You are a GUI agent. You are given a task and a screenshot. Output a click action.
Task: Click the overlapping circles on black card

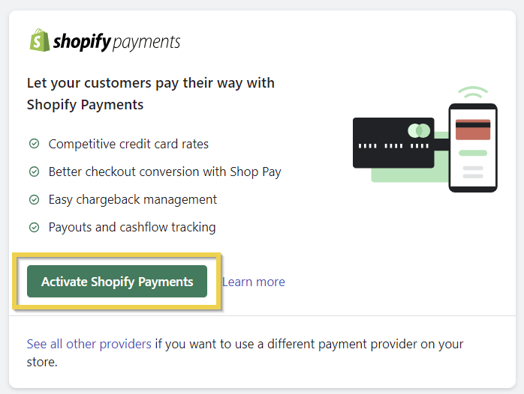tap(419, 131)
